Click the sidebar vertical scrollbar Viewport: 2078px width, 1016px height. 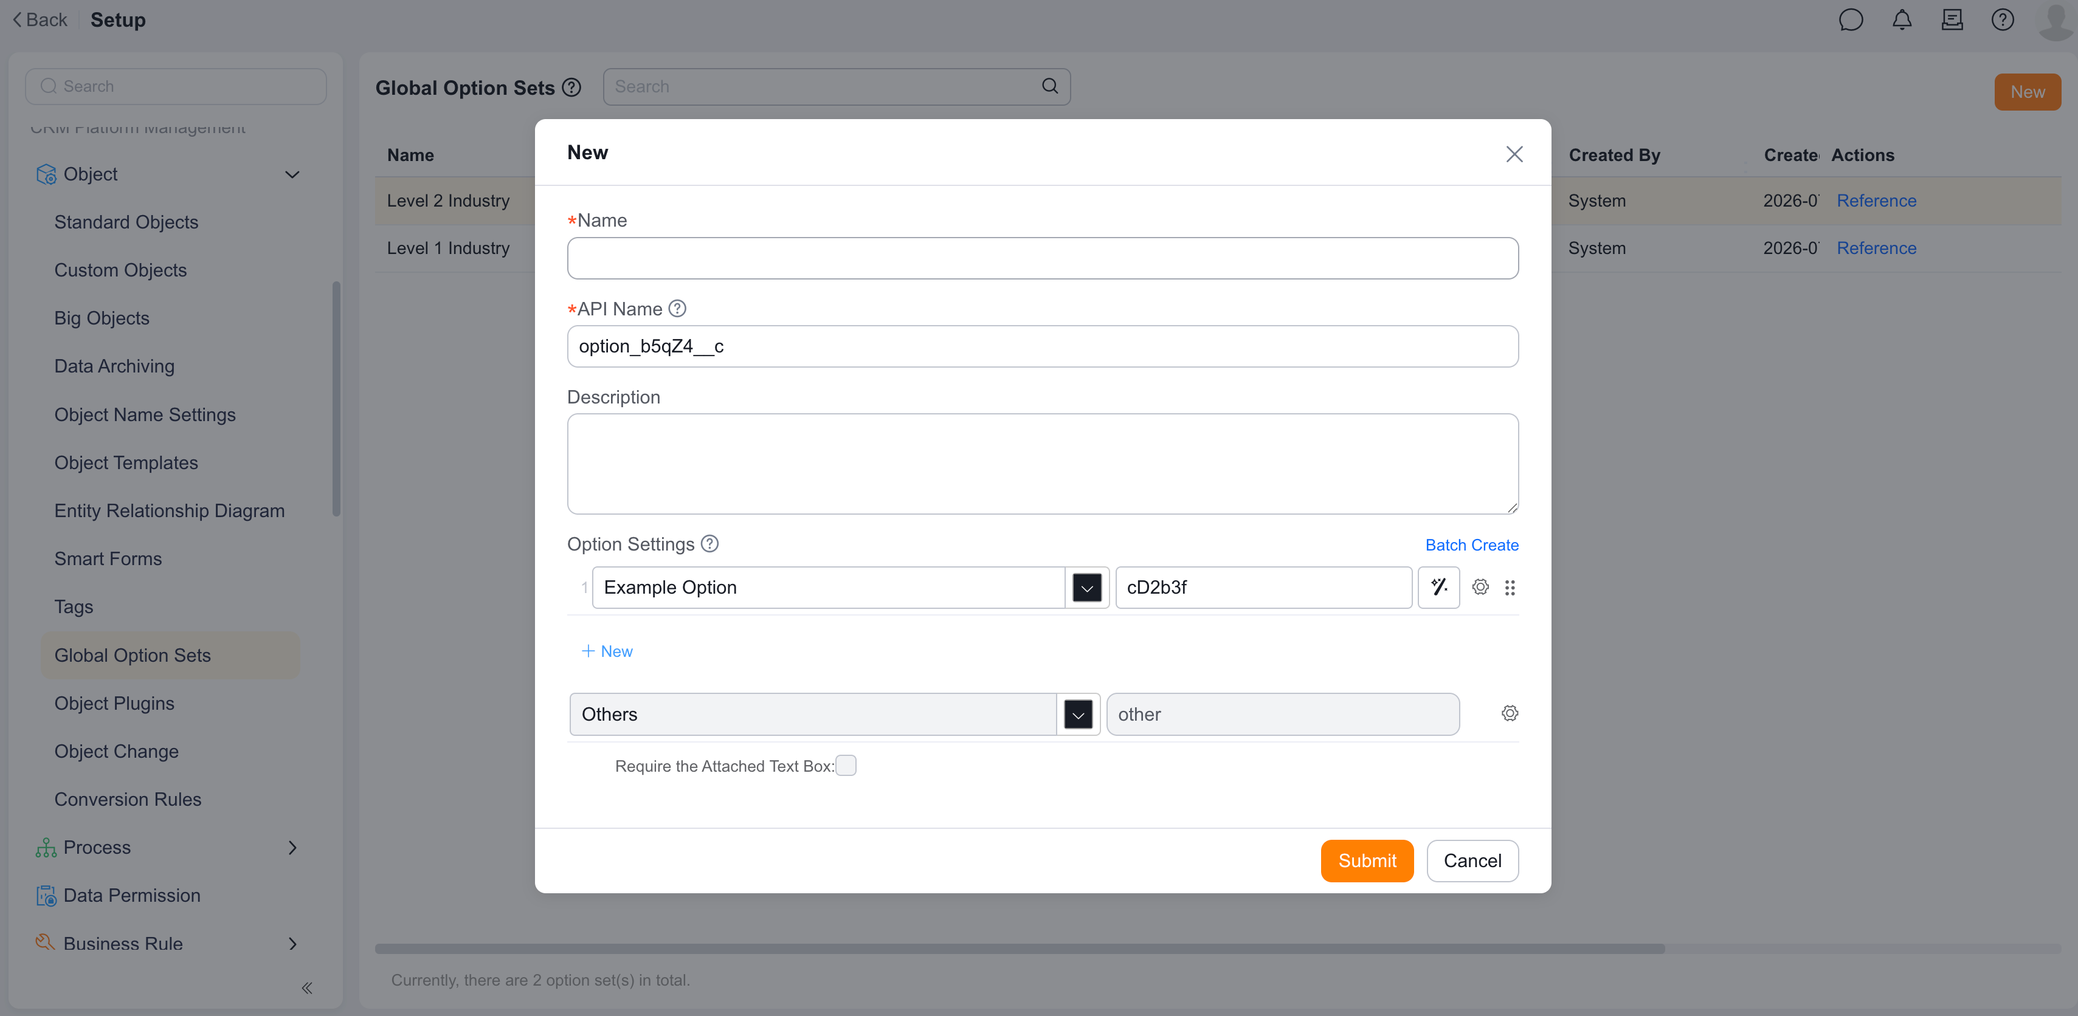[x=336, y=399]
